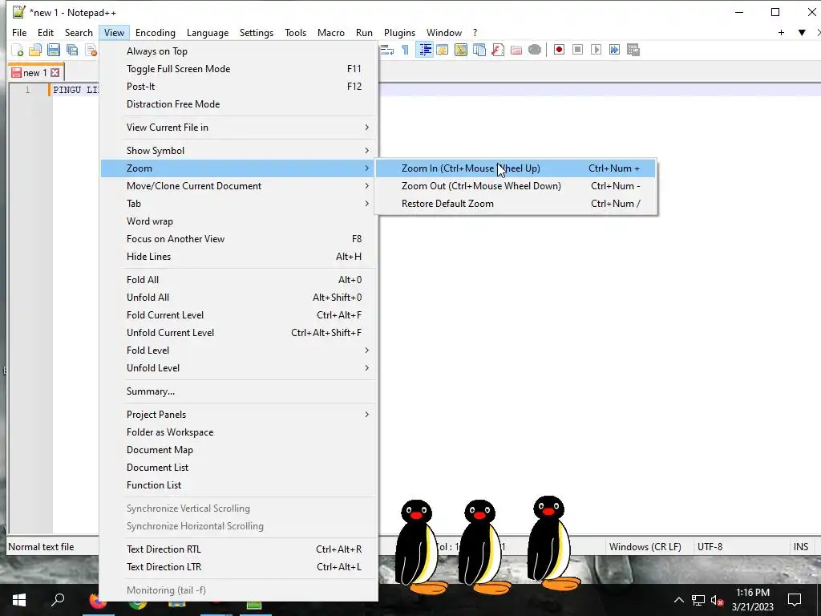
Task: Click the Document Map toolbar icon
Action: pyautogui.click(x=461, y=50)
